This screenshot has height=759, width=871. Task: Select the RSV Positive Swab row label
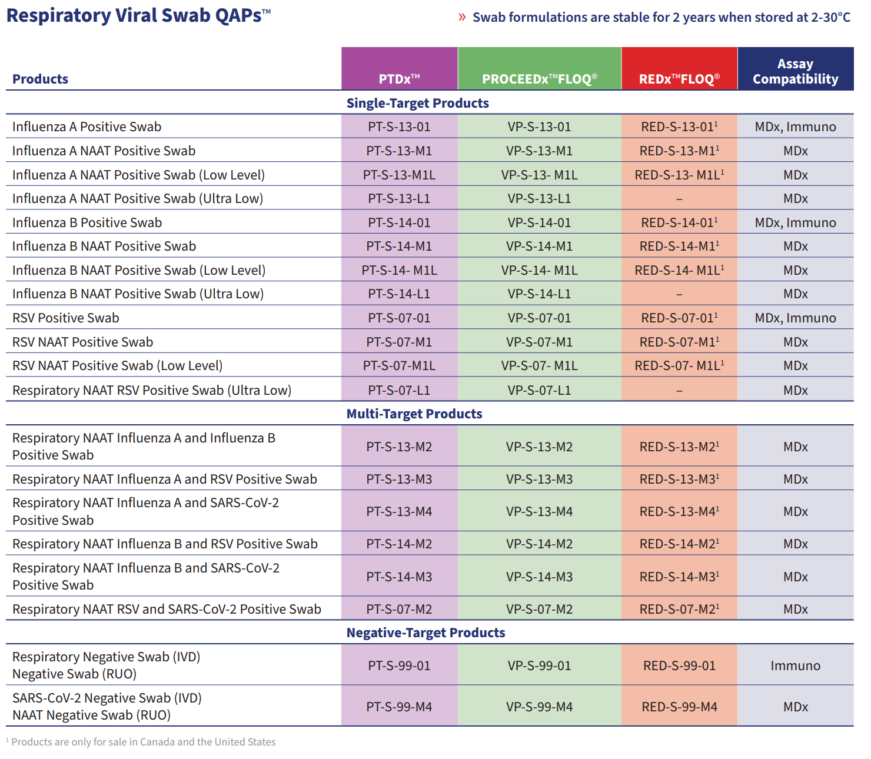point(66,318)
